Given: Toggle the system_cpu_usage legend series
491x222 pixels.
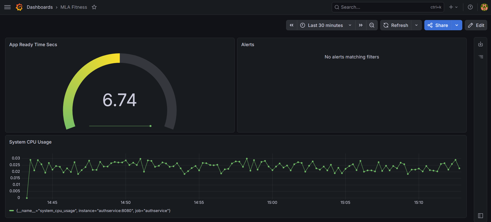Looking at the screenshot, I should point(93,211).
